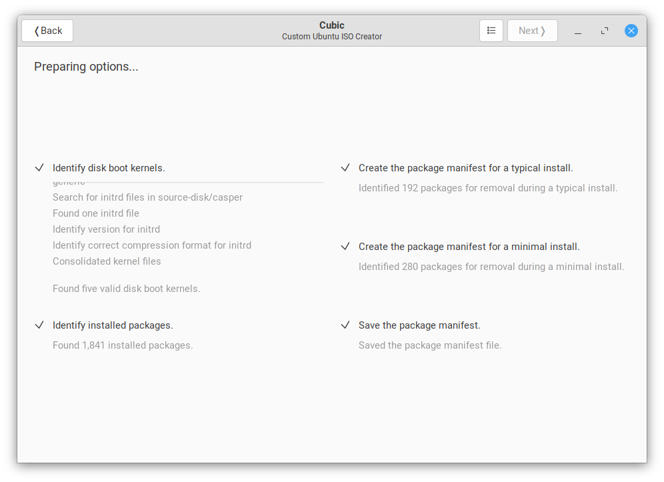Click the checkmark next to "Identify installed packages"
Image resolution: width=664 pixels, height=482 pixels.
pyautogui.click(x=39, y=325)
